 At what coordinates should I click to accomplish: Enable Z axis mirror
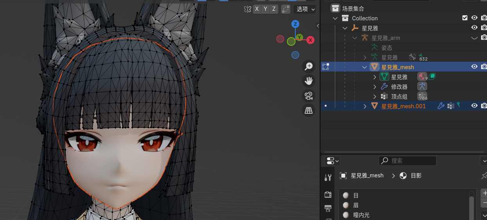[x=274, y=9]
